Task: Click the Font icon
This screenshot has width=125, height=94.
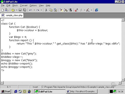Action: tap(81, 10)
